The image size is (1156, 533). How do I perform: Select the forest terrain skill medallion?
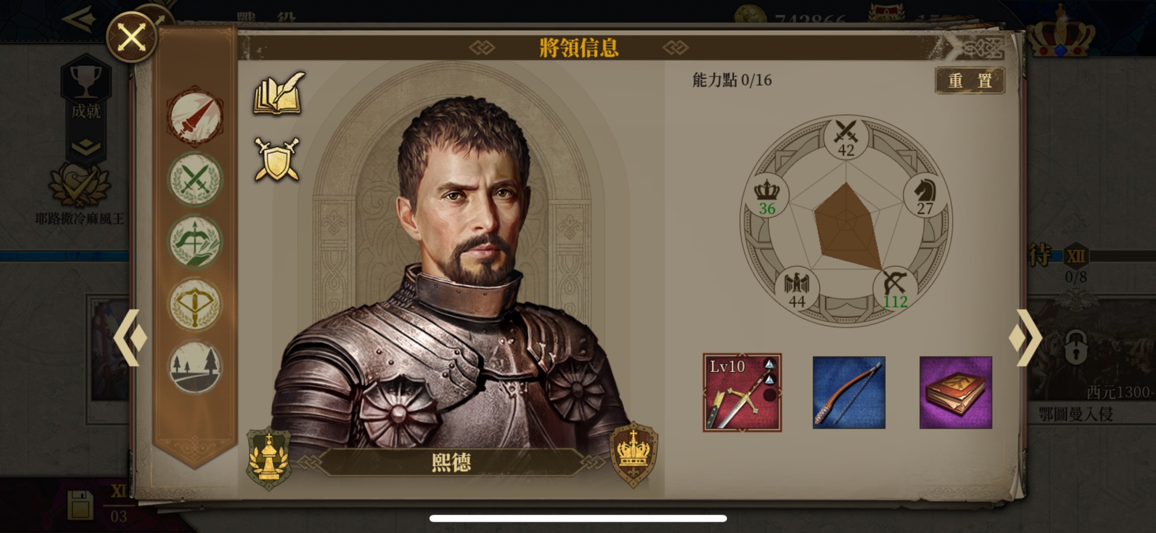point(195,367)
